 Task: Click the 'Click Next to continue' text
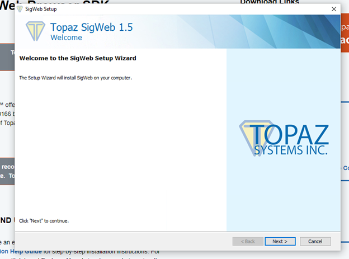(x=44, y=221)
